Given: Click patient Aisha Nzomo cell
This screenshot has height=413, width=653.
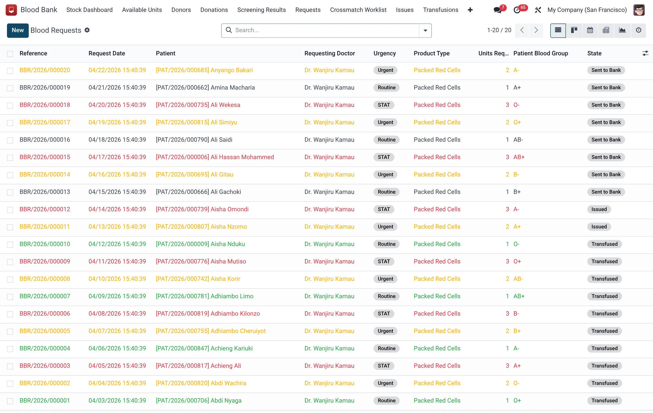Looking at the screenshot, I should point(201,227).
